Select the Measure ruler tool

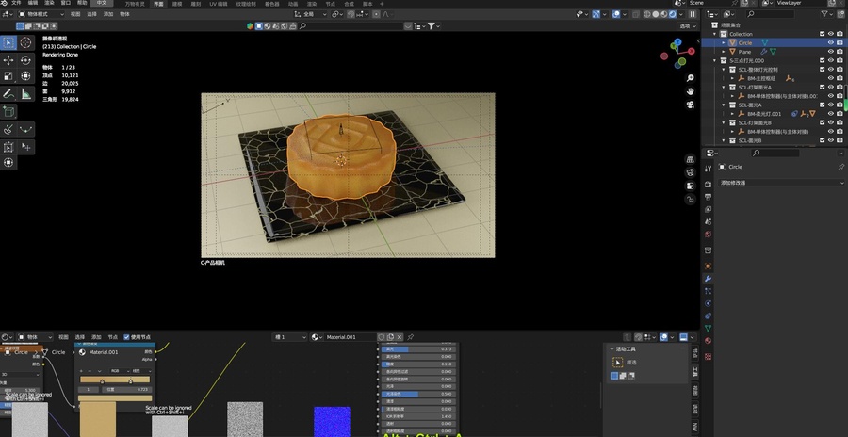click(25, 94)
